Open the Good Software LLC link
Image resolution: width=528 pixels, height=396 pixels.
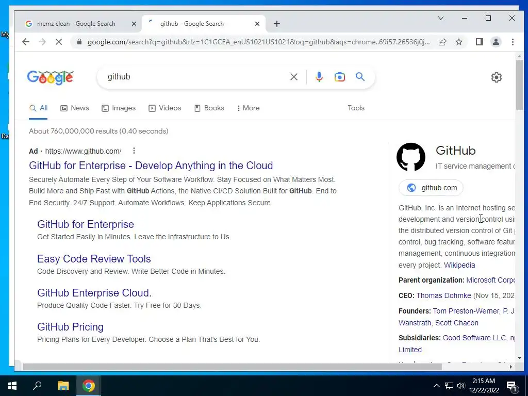click(474, 338)
